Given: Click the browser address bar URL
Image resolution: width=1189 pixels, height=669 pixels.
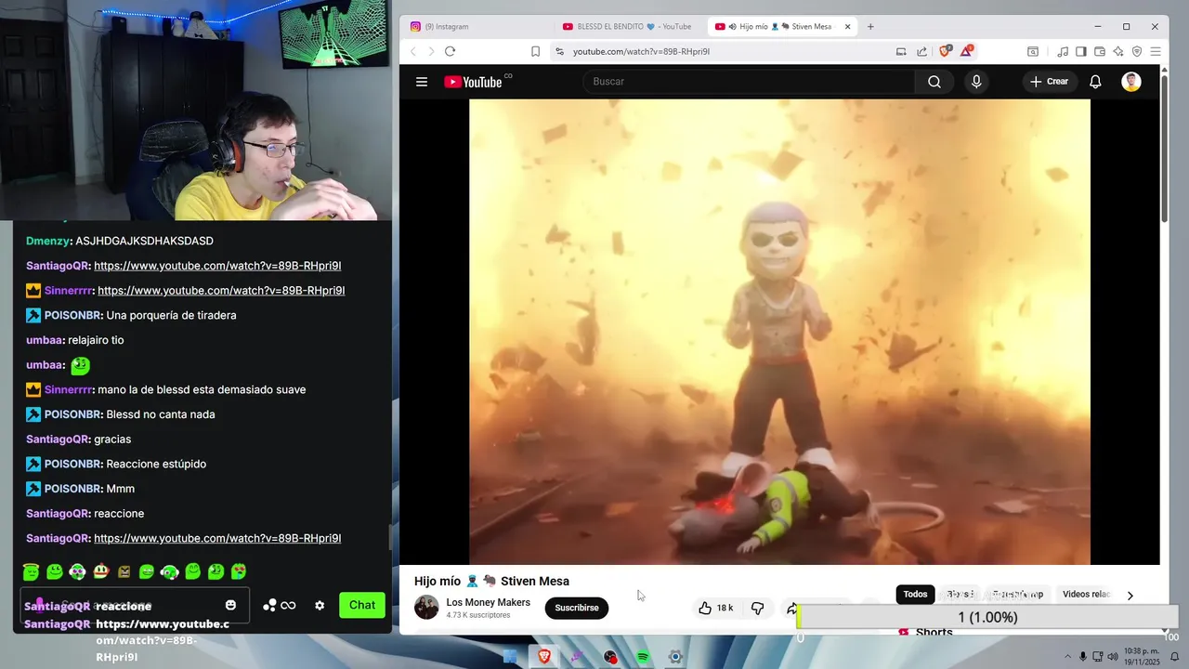Looking at the screenshot, I should click(641, 51).
